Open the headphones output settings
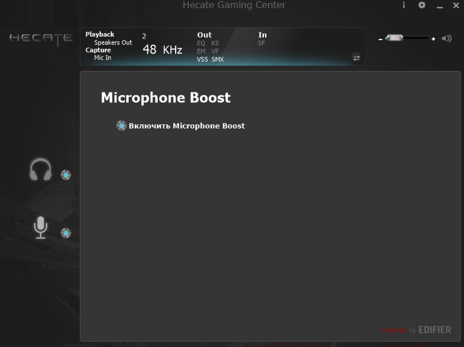The image size is (464, 347). click(x=41, y=169)
